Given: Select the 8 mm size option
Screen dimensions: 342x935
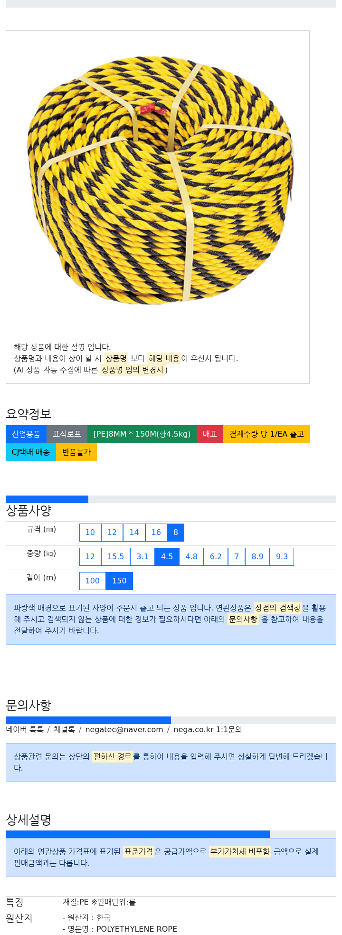Looking at the screenshot, I should point(176,533).
